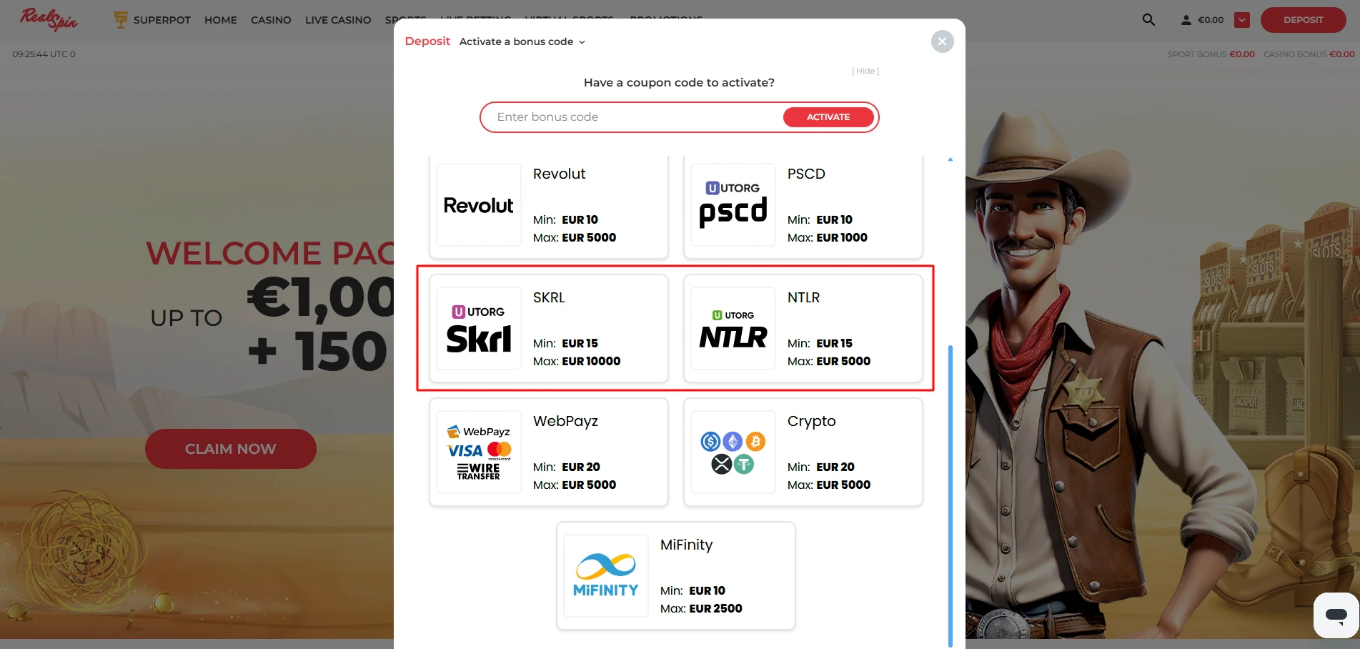This screenshot has height=649, width=1360.
Task: Open the CASINO menu item
Action: point(271,20)
